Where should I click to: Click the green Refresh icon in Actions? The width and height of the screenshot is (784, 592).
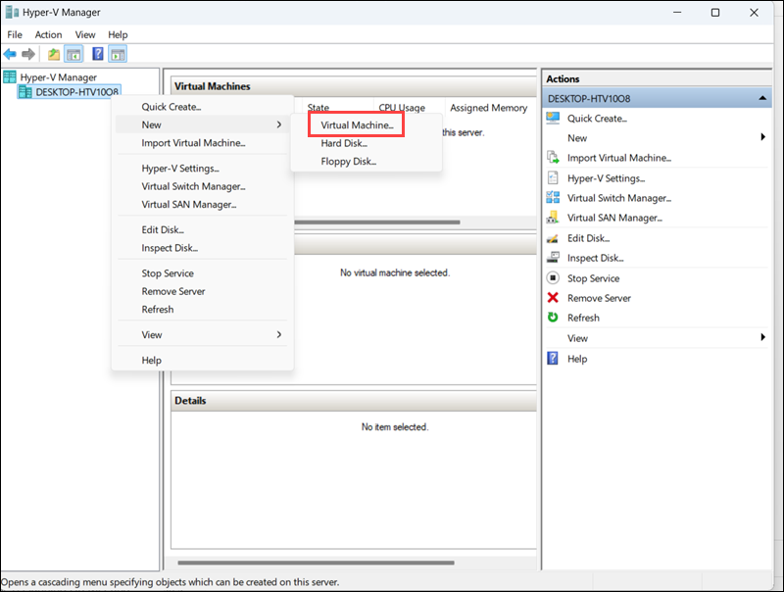[x=553, y=318]
